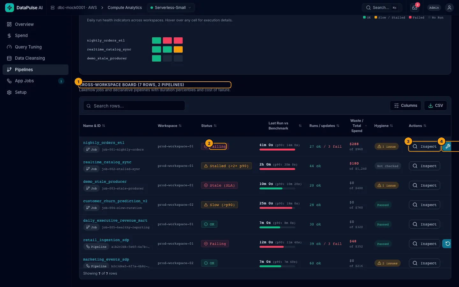Viewport: 459px width, 287px height.
Task: Open the user profile icon
Action: (x=449, y=8)
